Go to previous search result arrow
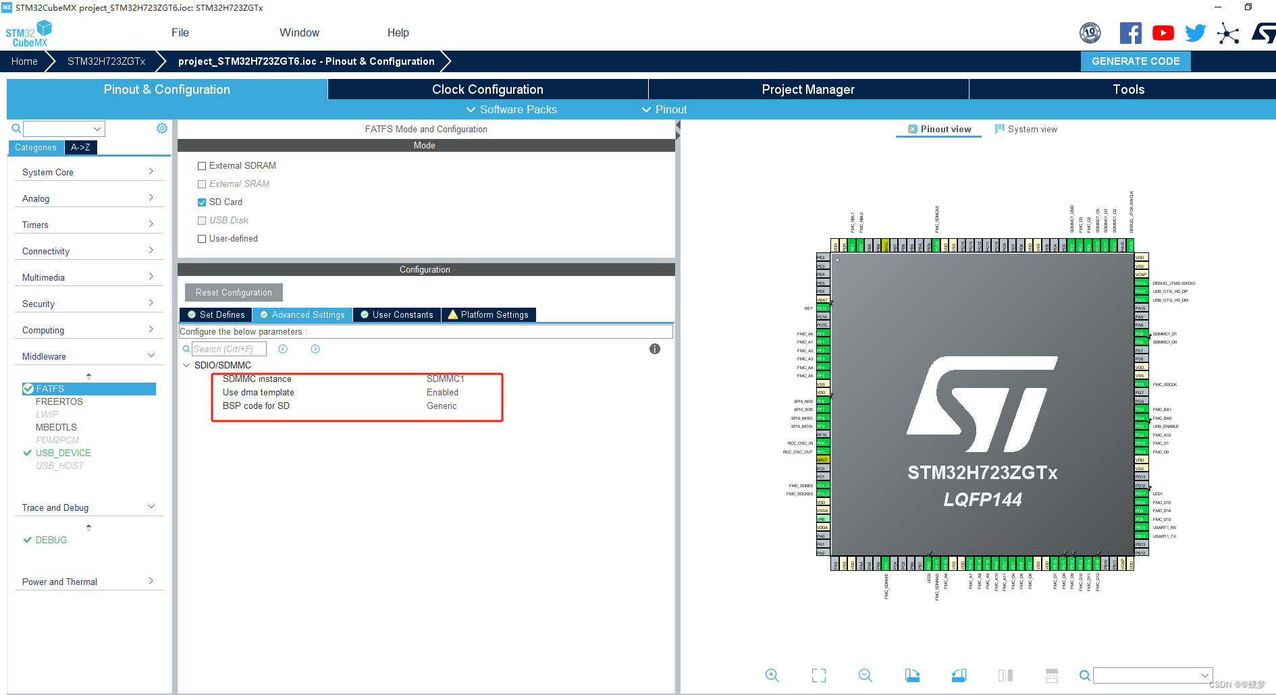This screenshot has width=1276, height=695. point(283,349)
